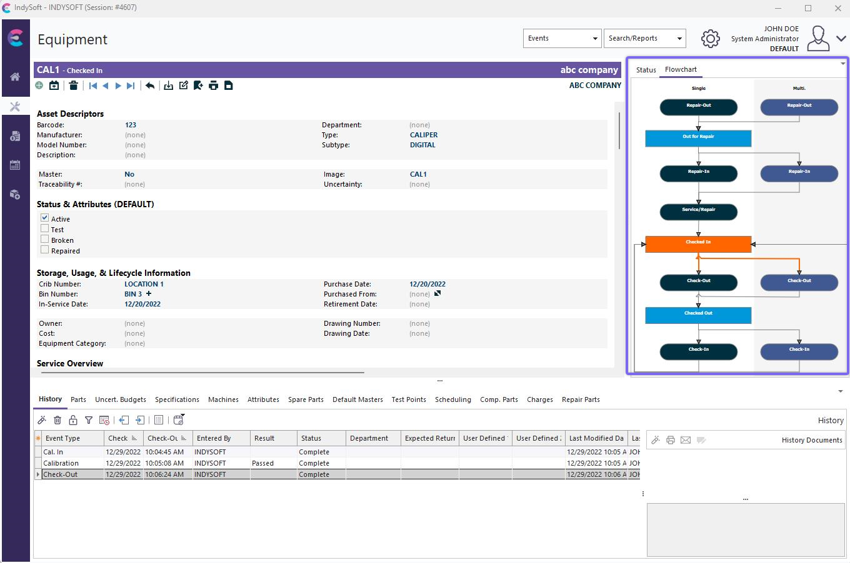Open Home from the left sidebar
The height and width of the screenshot is (563, 850).
click(15, 77)
